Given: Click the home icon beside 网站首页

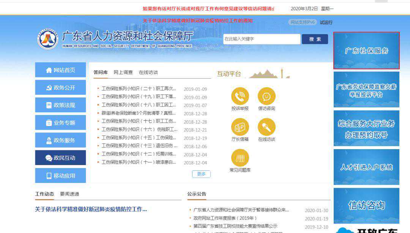Looking at the screenshot, I should [48, 69].
